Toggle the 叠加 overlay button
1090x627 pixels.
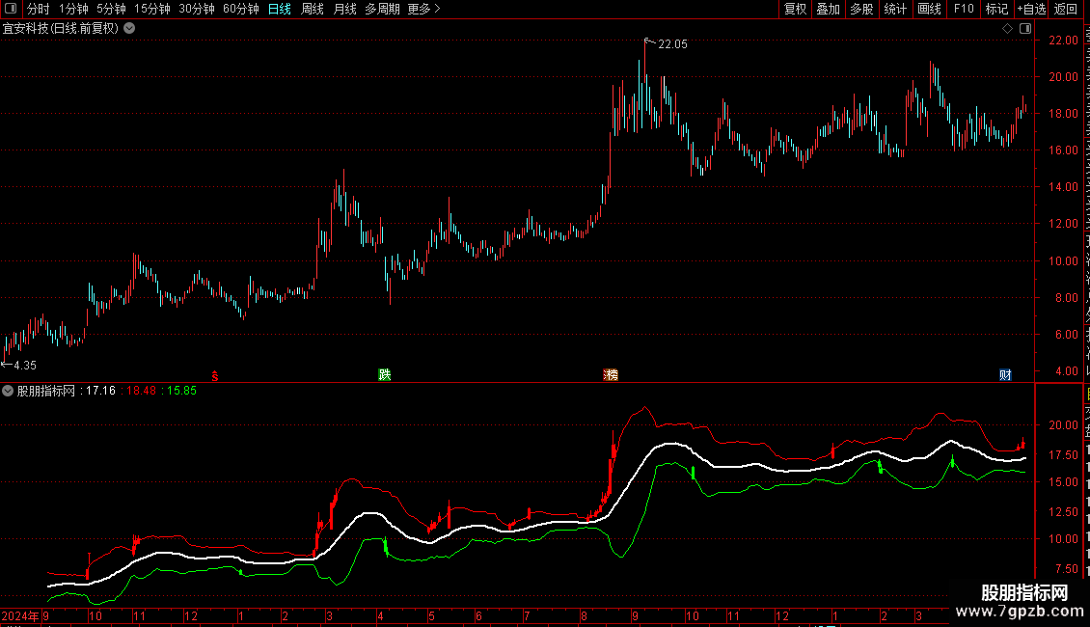pos(828,9)
